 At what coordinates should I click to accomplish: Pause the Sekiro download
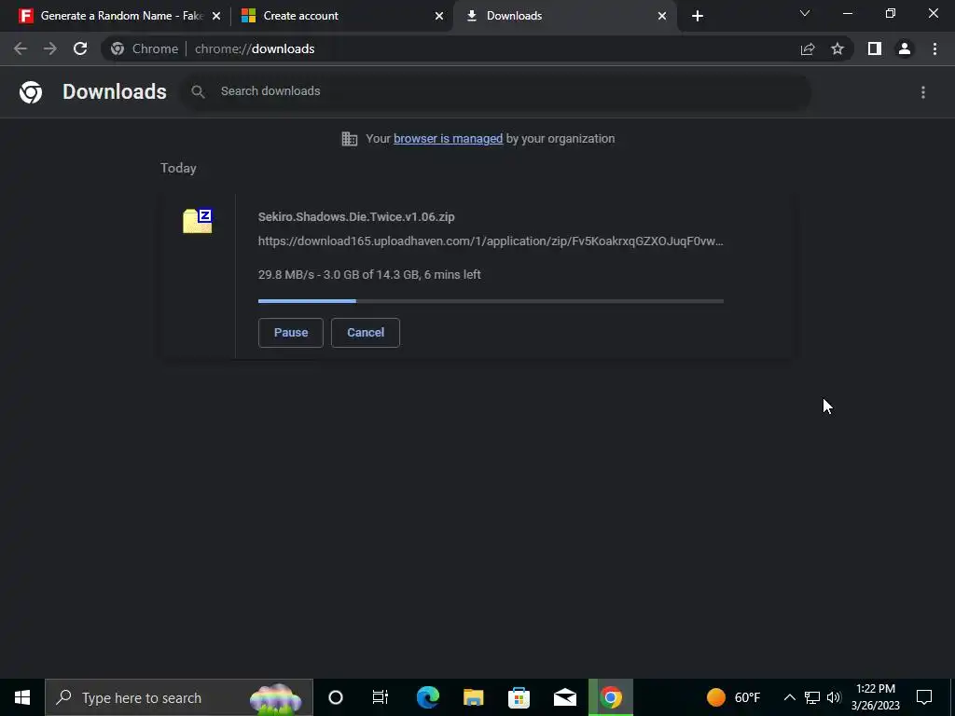pos(291,333)
